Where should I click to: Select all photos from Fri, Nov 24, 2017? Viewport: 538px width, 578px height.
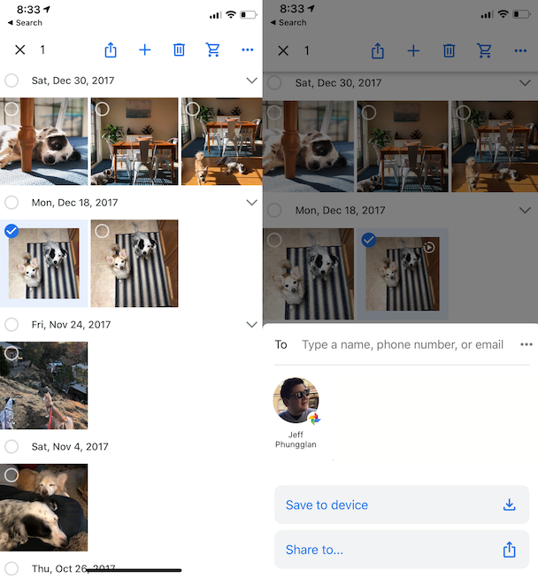[x=12, y=324]
